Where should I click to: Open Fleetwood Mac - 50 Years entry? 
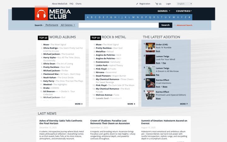[62, 74]
